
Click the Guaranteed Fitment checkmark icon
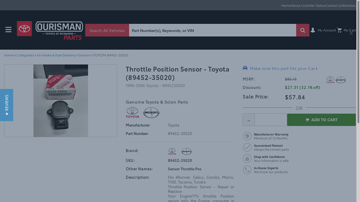247,147
